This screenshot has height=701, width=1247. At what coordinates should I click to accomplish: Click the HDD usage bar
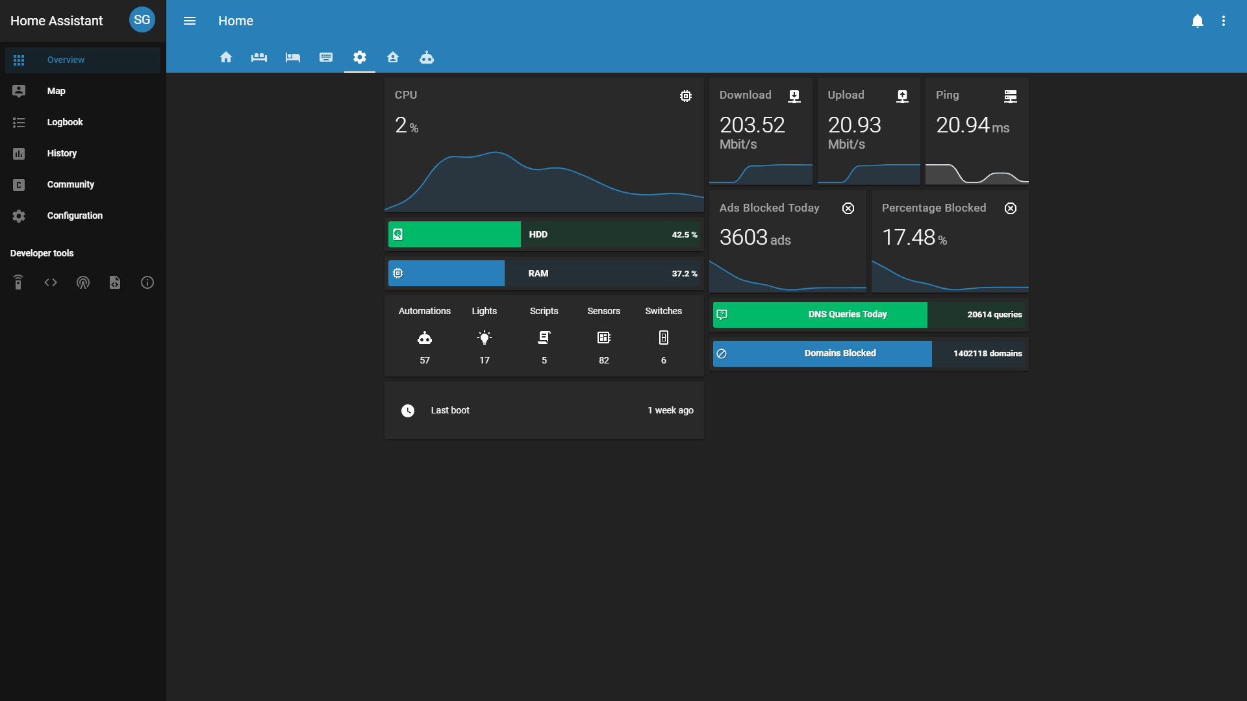[544, 234]
